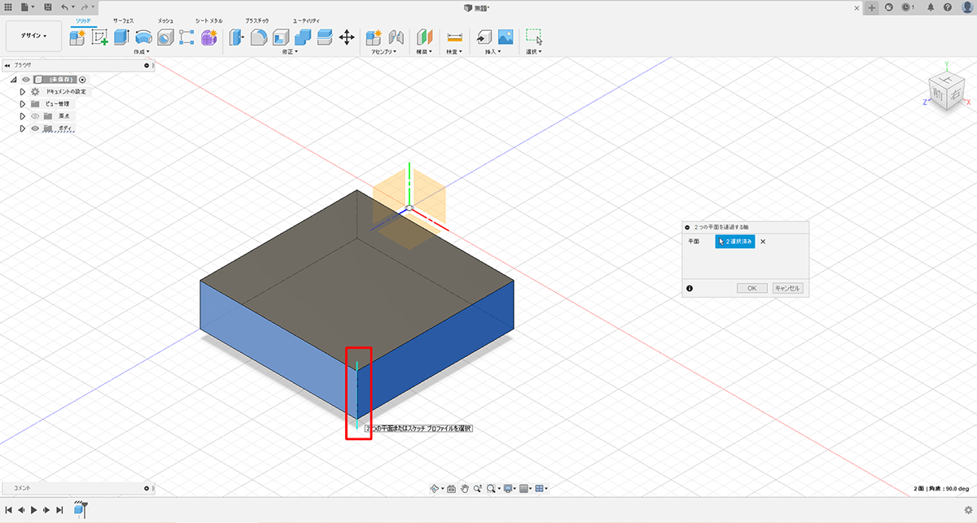Click the Insert image (canvas) icon

(506, 37)
